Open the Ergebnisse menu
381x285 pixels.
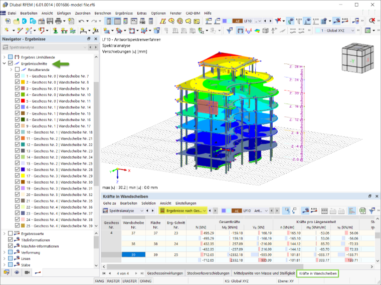(x=124, y=13)
